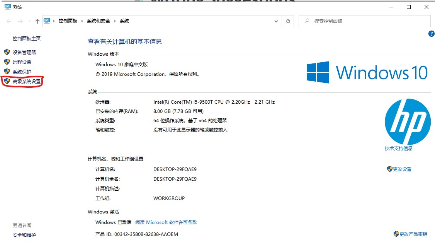The image size is (435, 246).
Task: Open address bar history dropdown
Action: [276, 21]
